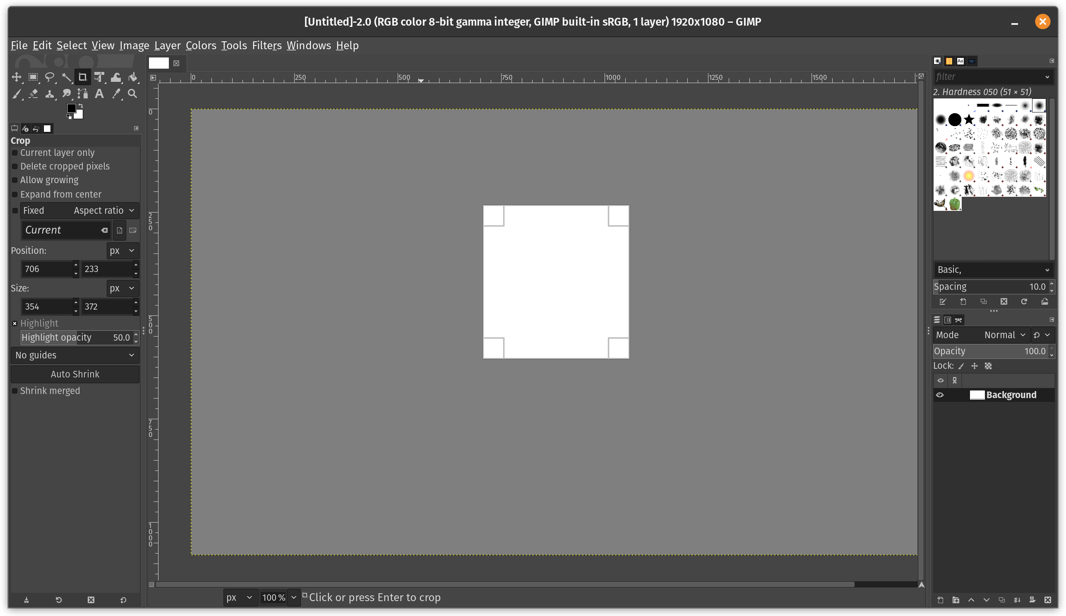The width and height of the screenshot is (1066, 616).
Task: Click the Auto Shrink button
Action: point(73,374)
